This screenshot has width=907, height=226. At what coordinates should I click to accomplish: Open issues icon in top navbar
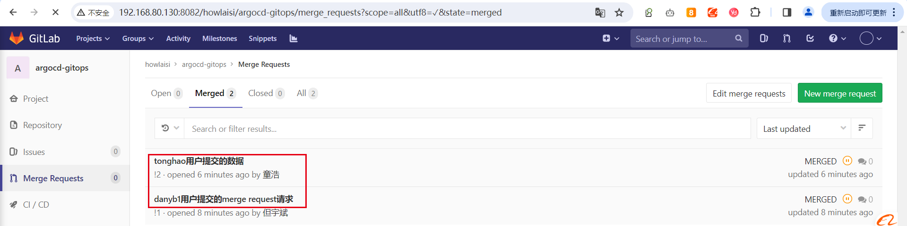[x=764, y=38]
